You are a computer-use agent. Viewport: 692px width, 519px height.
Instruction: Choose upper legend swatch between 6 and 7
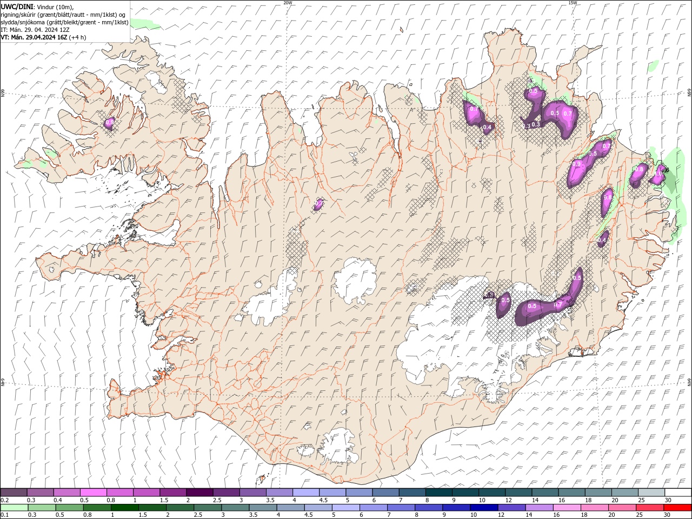point(385,493)
